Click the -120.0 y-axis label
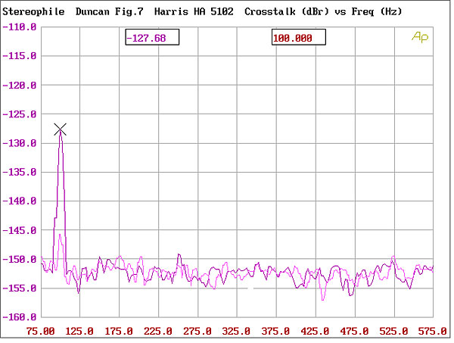This screenshot has width=454, height=343. click(x=20, y=86)
